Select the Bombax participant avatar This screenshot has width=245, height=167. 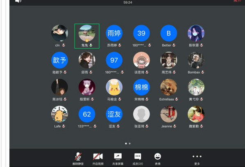196,60
